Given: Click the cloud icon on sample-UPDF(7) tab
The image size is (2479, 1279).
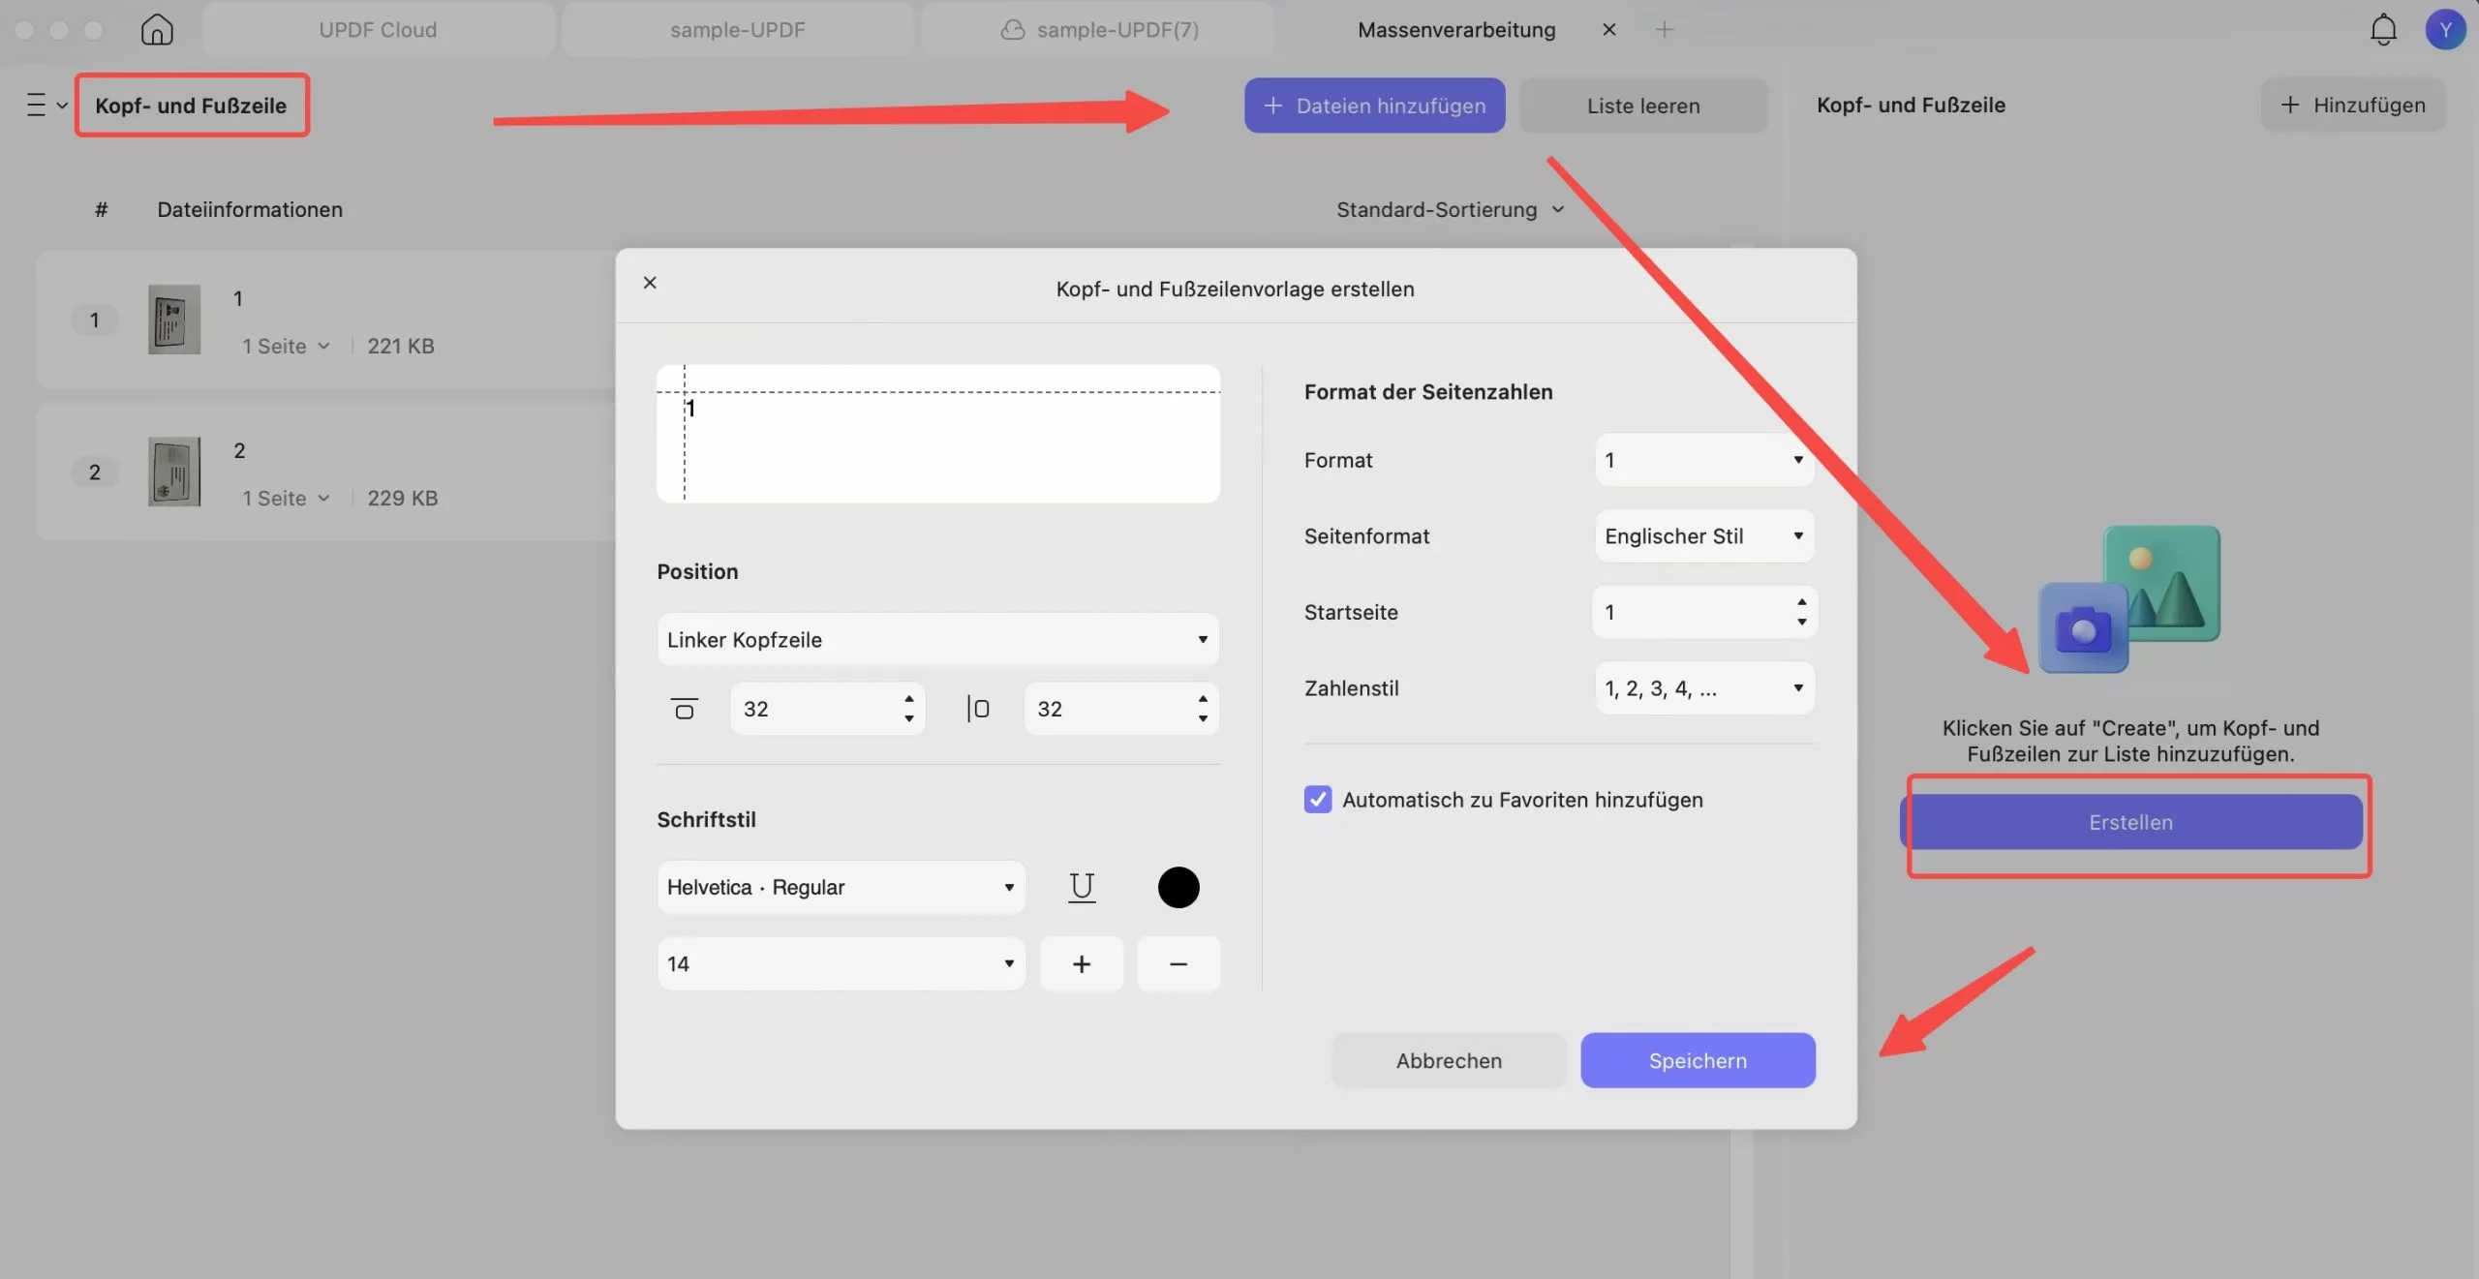Looking at the screenshot, I should [1013, 30].
